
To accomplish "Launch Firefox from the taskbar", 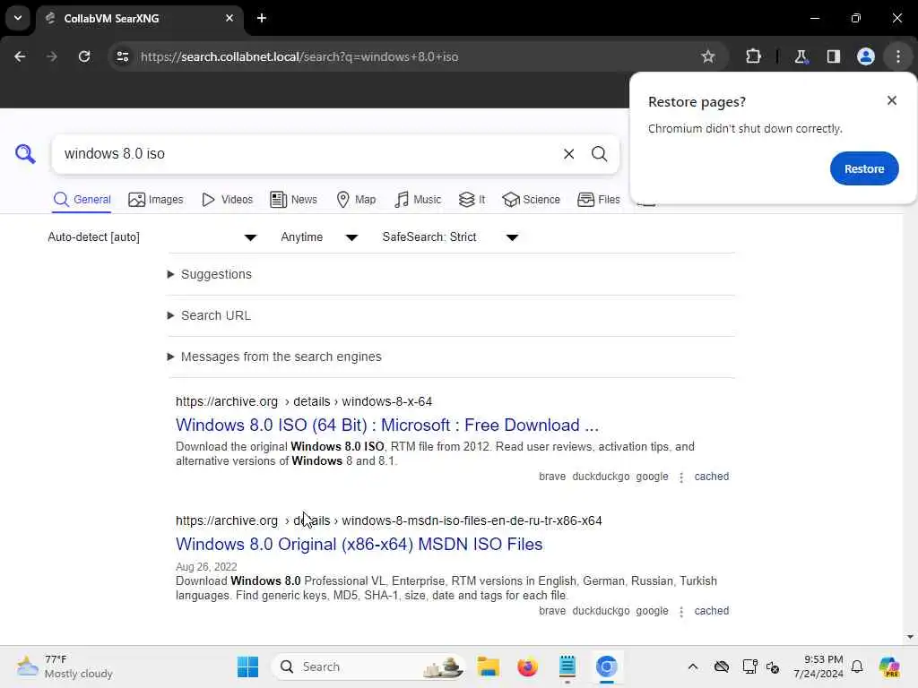I will click(x=527, y=666).
